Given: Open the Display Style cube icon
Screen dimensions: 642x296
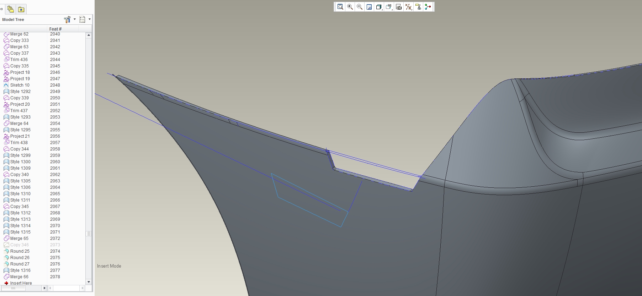Looking at the screenshot, I should tap(379, 7).
